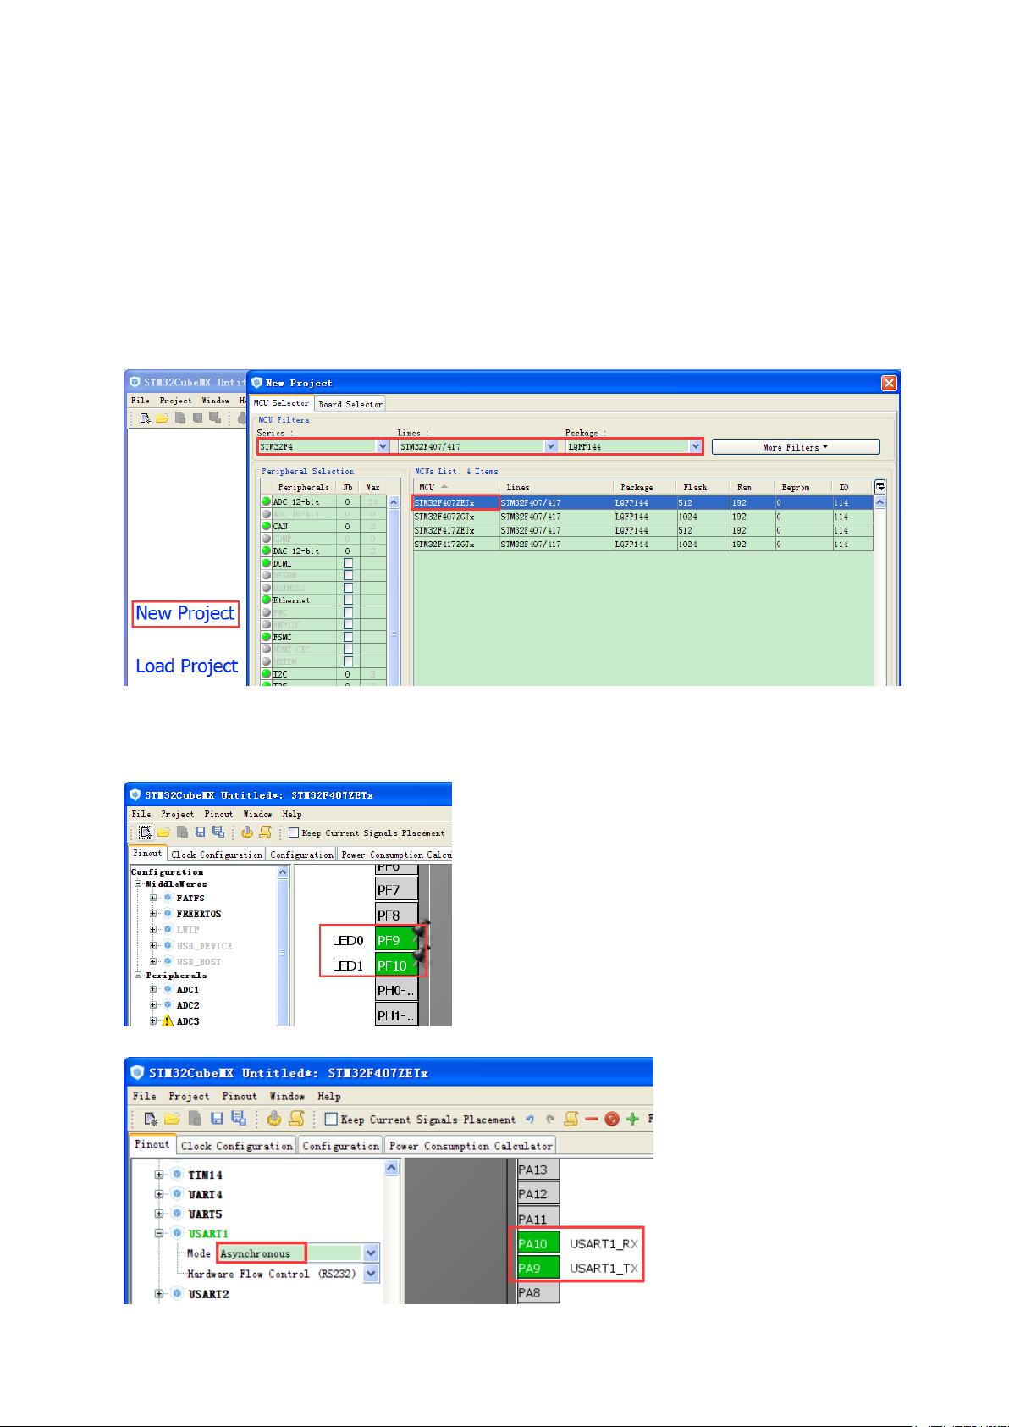Viewport: 1009px width, 1427px height.
Task: Check the FSMC peripheral checkbox
Action: tap(348, 637)
